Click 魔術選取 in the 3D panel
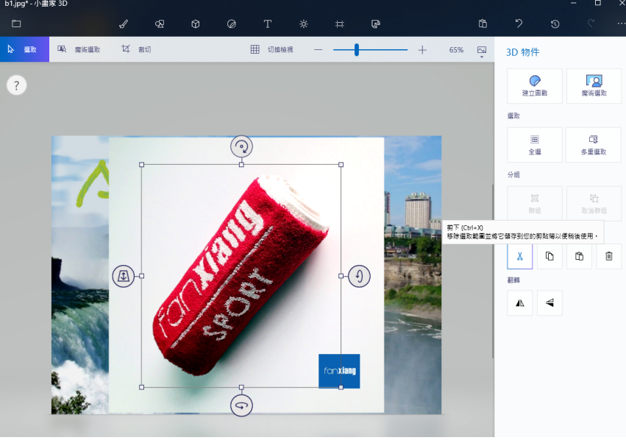This screenshot has height=443, width=626. pos(594,86)
